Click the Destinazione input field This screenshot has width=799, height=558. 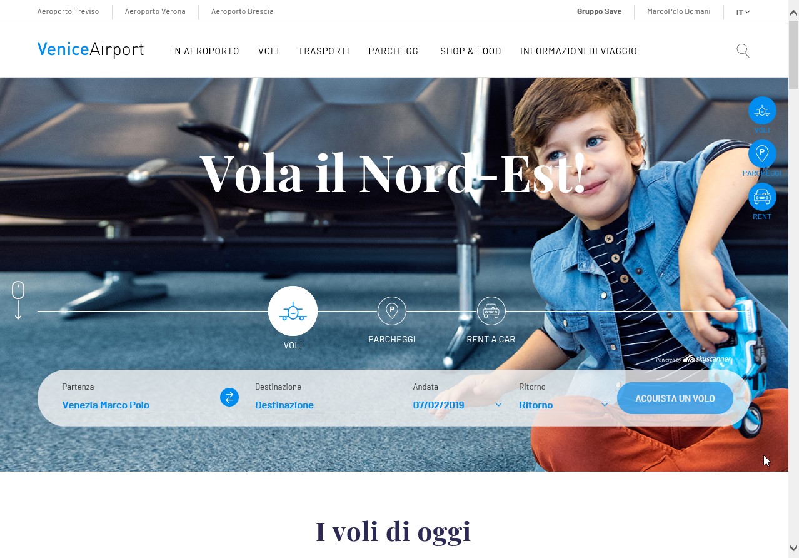(x=325, y=405)
